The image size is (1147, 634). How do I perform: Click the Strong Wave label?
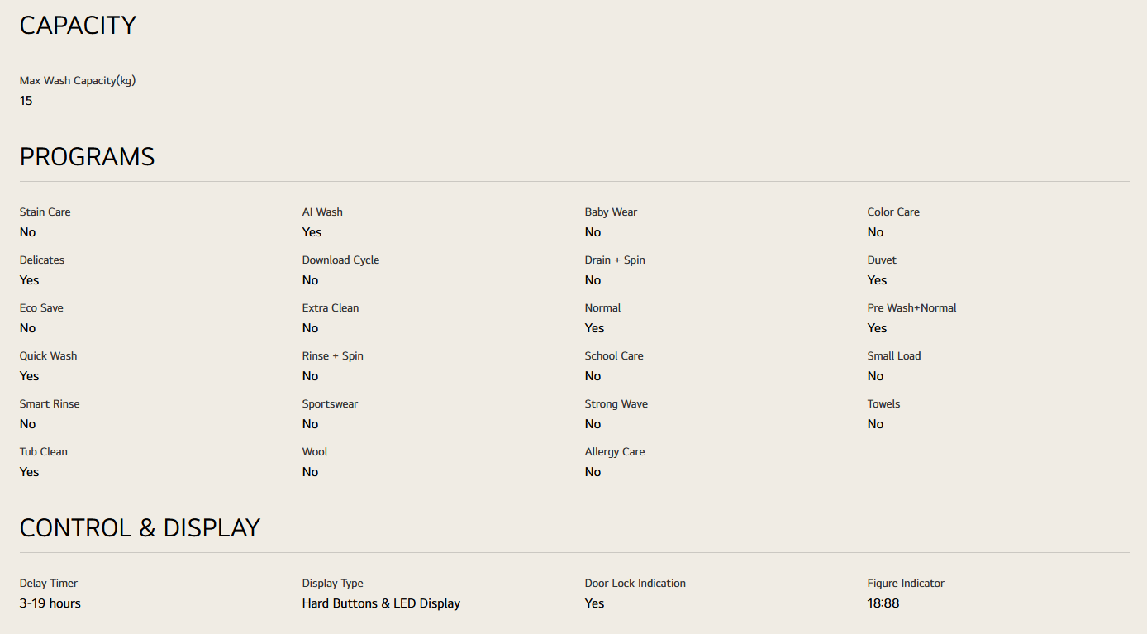tap(616, 404)
